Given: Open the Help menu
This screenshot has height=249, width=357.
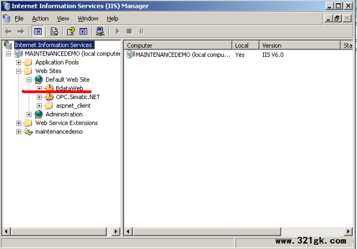Looking at the screenshot, I should tap(113, 18).
